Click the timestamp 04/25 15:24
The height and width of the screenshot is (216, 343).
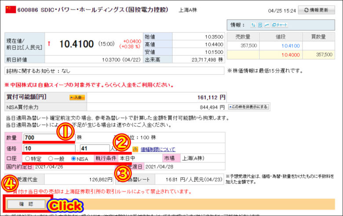(282, 11)
